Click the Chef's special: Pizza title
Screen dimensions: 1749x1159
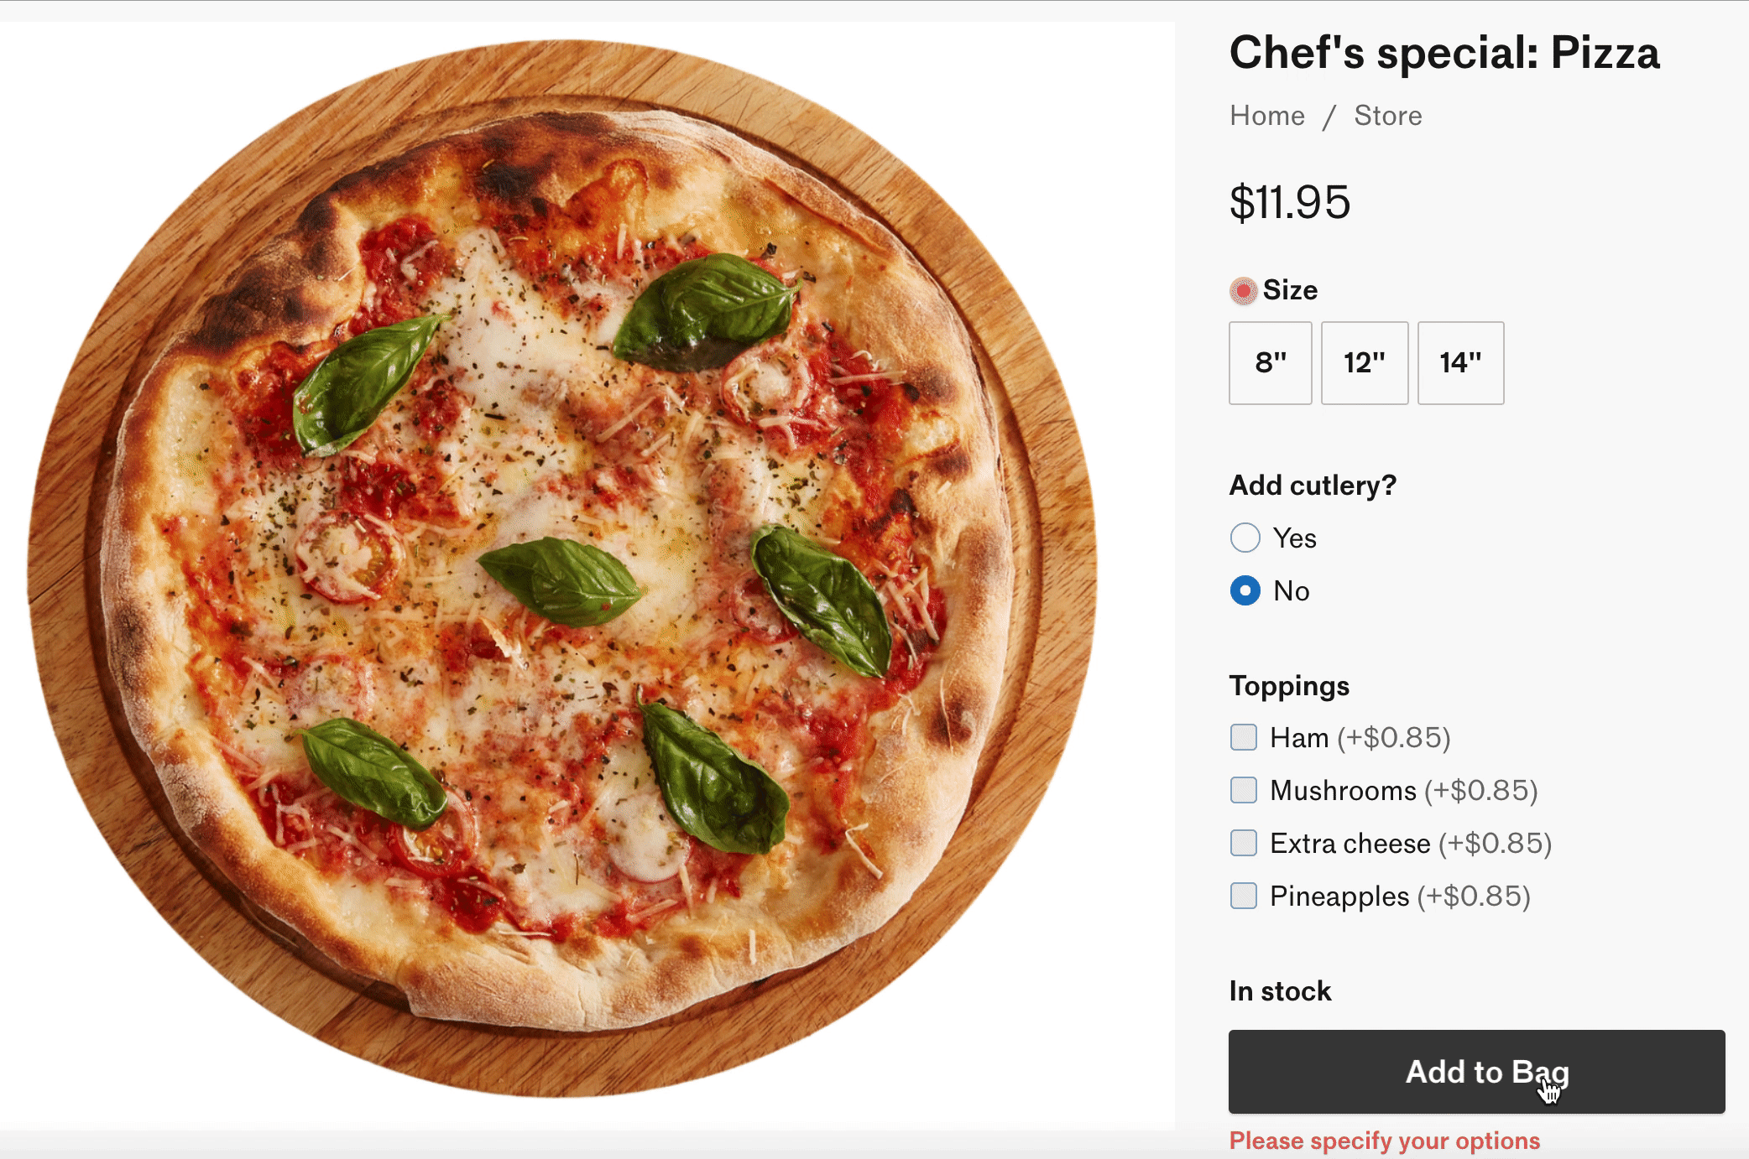point(1444,53)
